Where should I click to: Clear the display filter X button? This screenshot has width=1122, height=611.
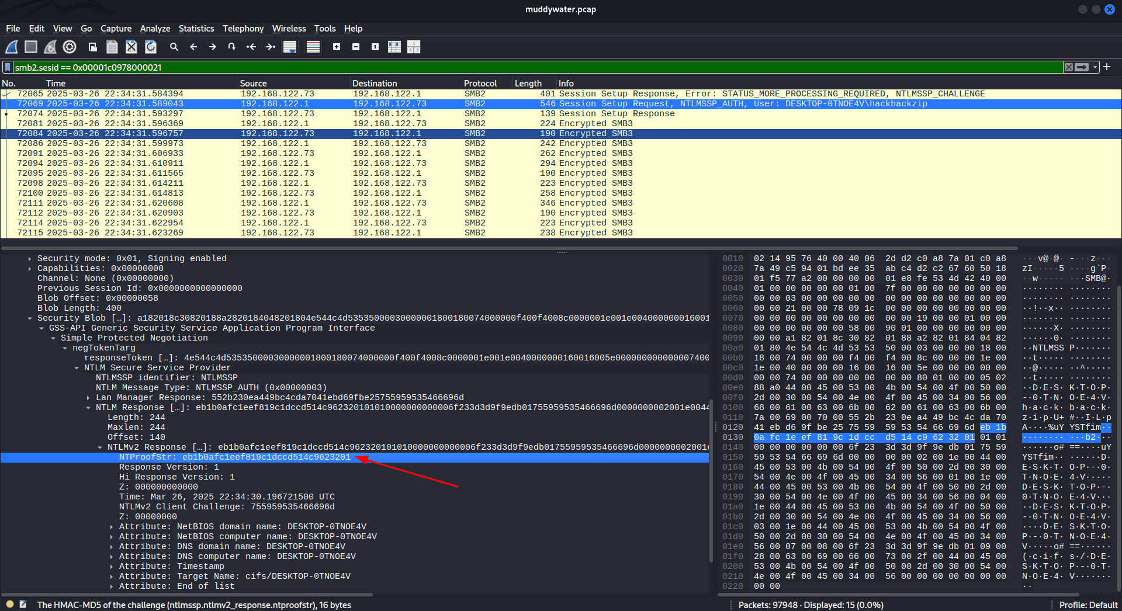coord(1069,67)
